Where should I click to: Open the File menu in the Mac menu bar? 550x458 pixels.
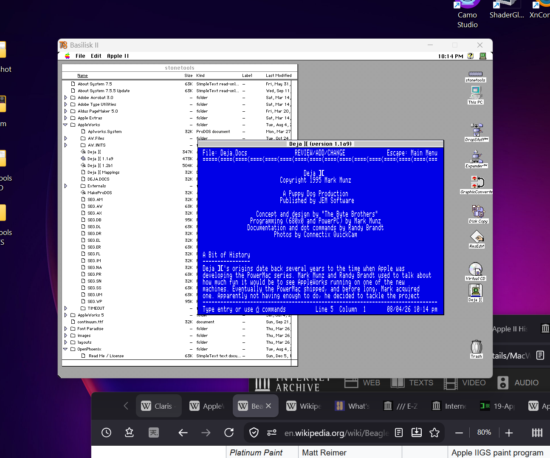tap(80, 56)
